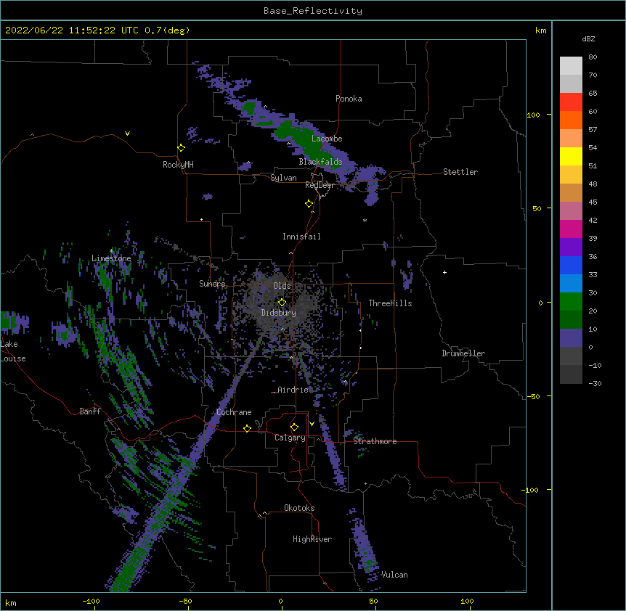Click the Lacombe city label

tap(327, 139)
